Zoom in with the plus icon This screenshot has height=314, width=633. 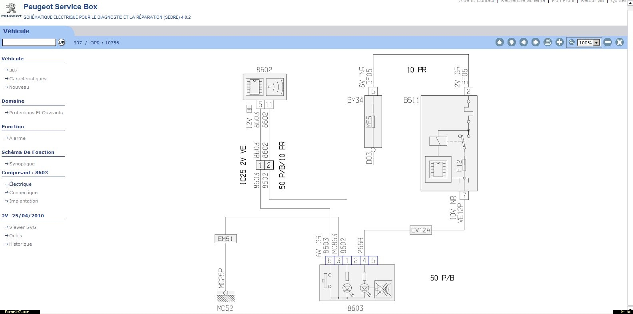(559, 42)
